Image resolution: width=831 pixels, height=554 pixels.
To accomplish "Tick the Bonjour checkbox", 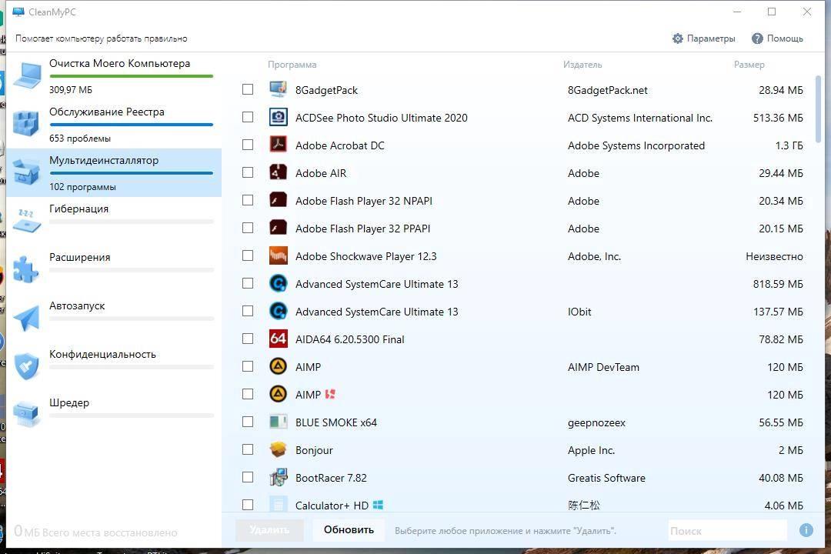I will (248, 449).
